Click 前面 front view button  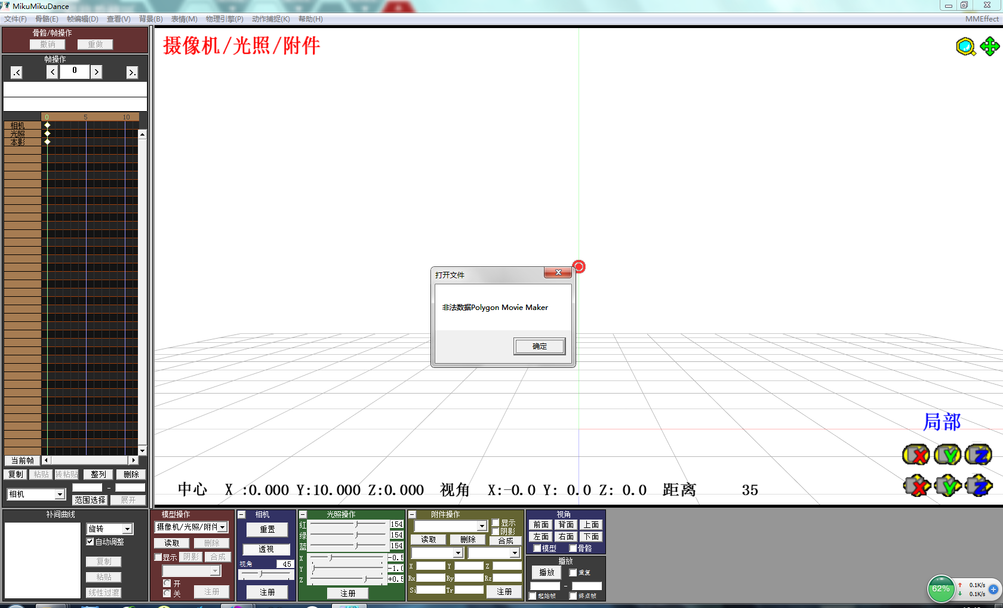(541, 524)
